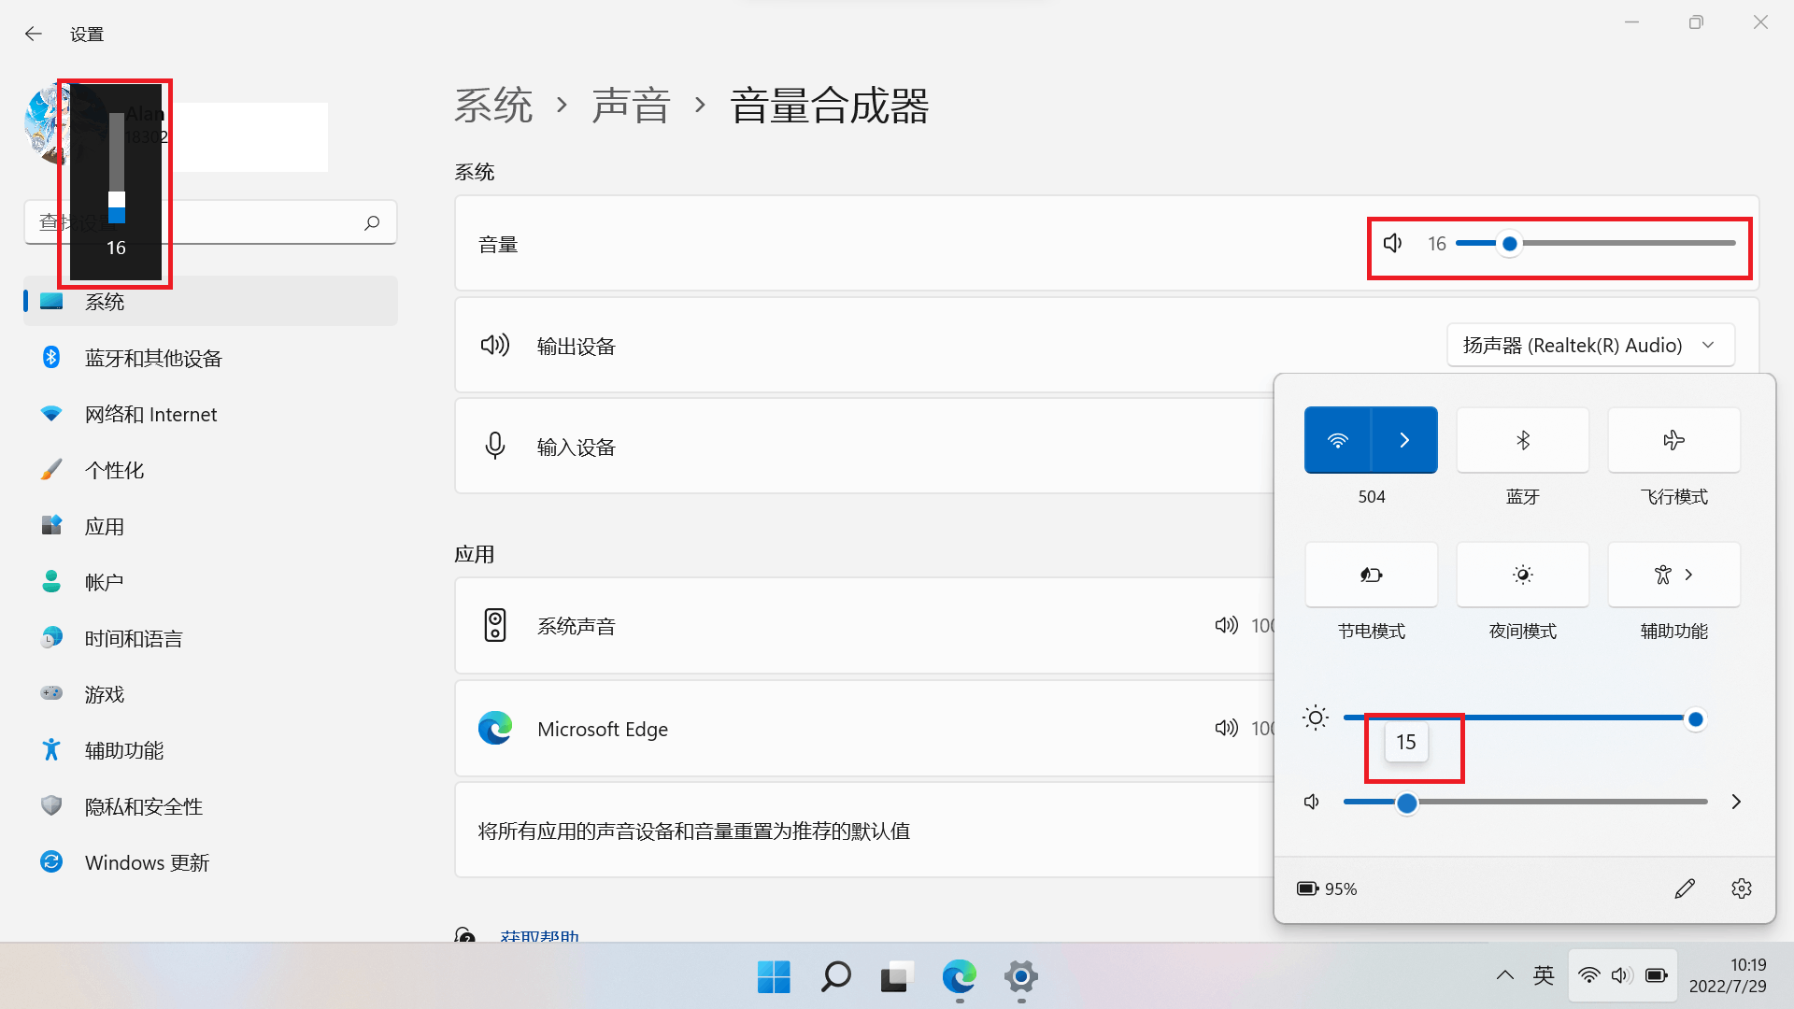Click the back arrow in Settings
Viewport: 1794px width, 1009px height.
(x=34, y=35)
